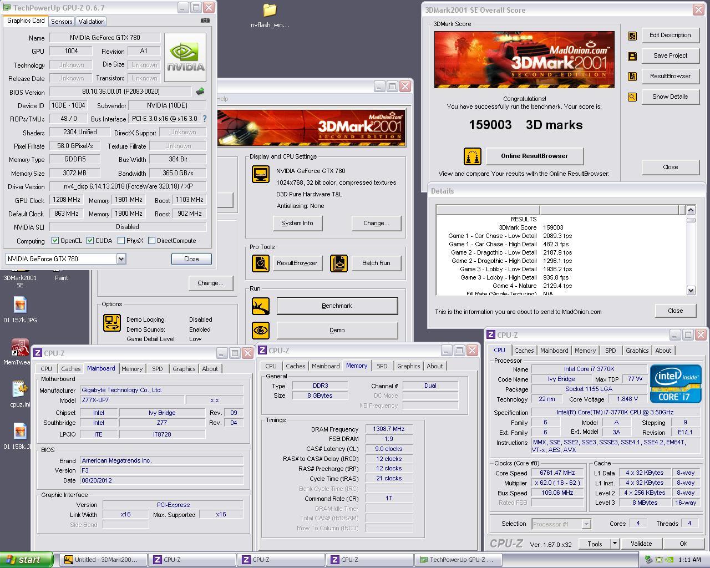Click the NVIDIA tray icon in the taskbar
710x568 pixels.
pyautogui.click(x=670, y=560)
